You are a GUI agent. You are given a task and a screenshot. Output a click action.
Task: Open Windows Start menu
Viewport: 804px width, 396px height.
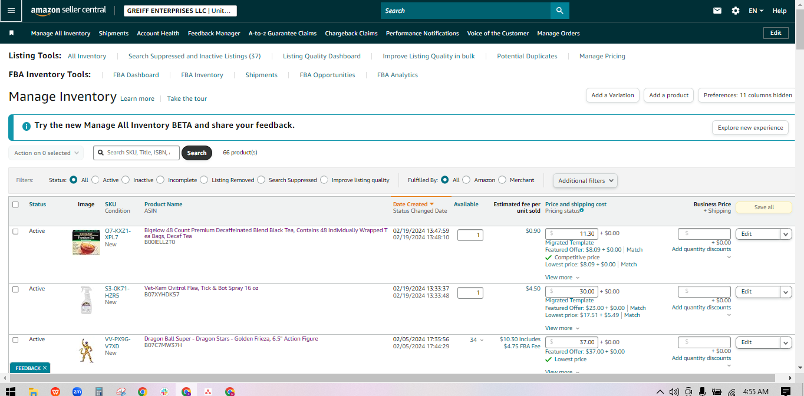(x=10, y=391)
